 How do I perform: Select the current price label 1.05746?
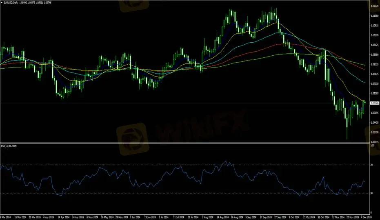tap(375, 103)
